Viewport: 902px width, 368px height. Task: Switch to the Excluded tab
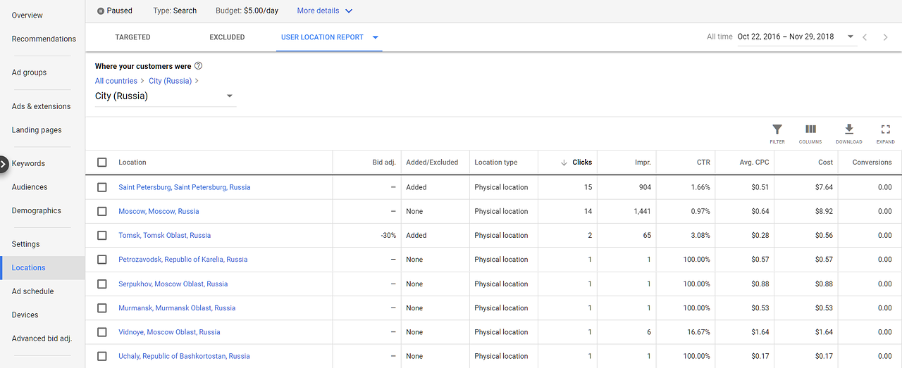(227, 37)
